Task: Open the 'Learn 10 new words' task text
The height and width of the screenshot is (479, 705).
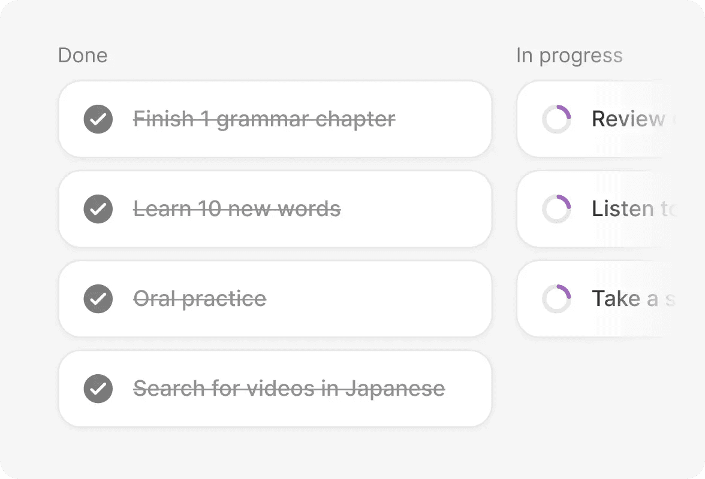Action: [237, 209]
